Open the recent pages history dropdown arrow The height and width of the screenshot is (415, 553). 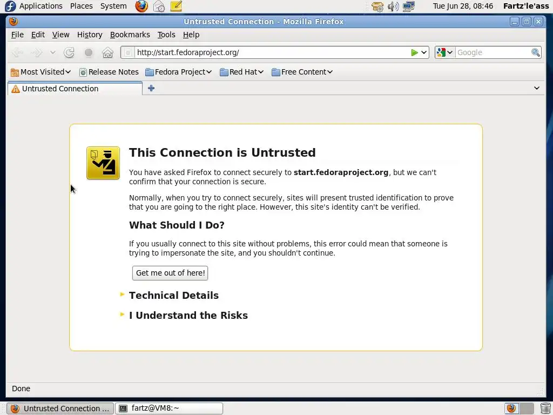[x=52, y=52]
